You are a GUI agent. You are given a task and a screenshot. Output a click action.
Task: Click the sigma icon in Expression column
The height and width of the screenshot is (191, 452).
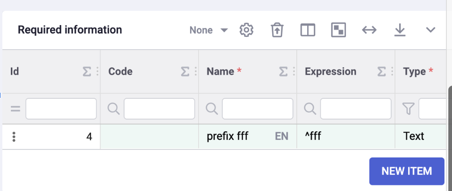[381, 71]
